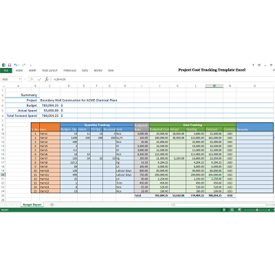
Task: Add a new sheet with plus button
Action: coord(52,205)
